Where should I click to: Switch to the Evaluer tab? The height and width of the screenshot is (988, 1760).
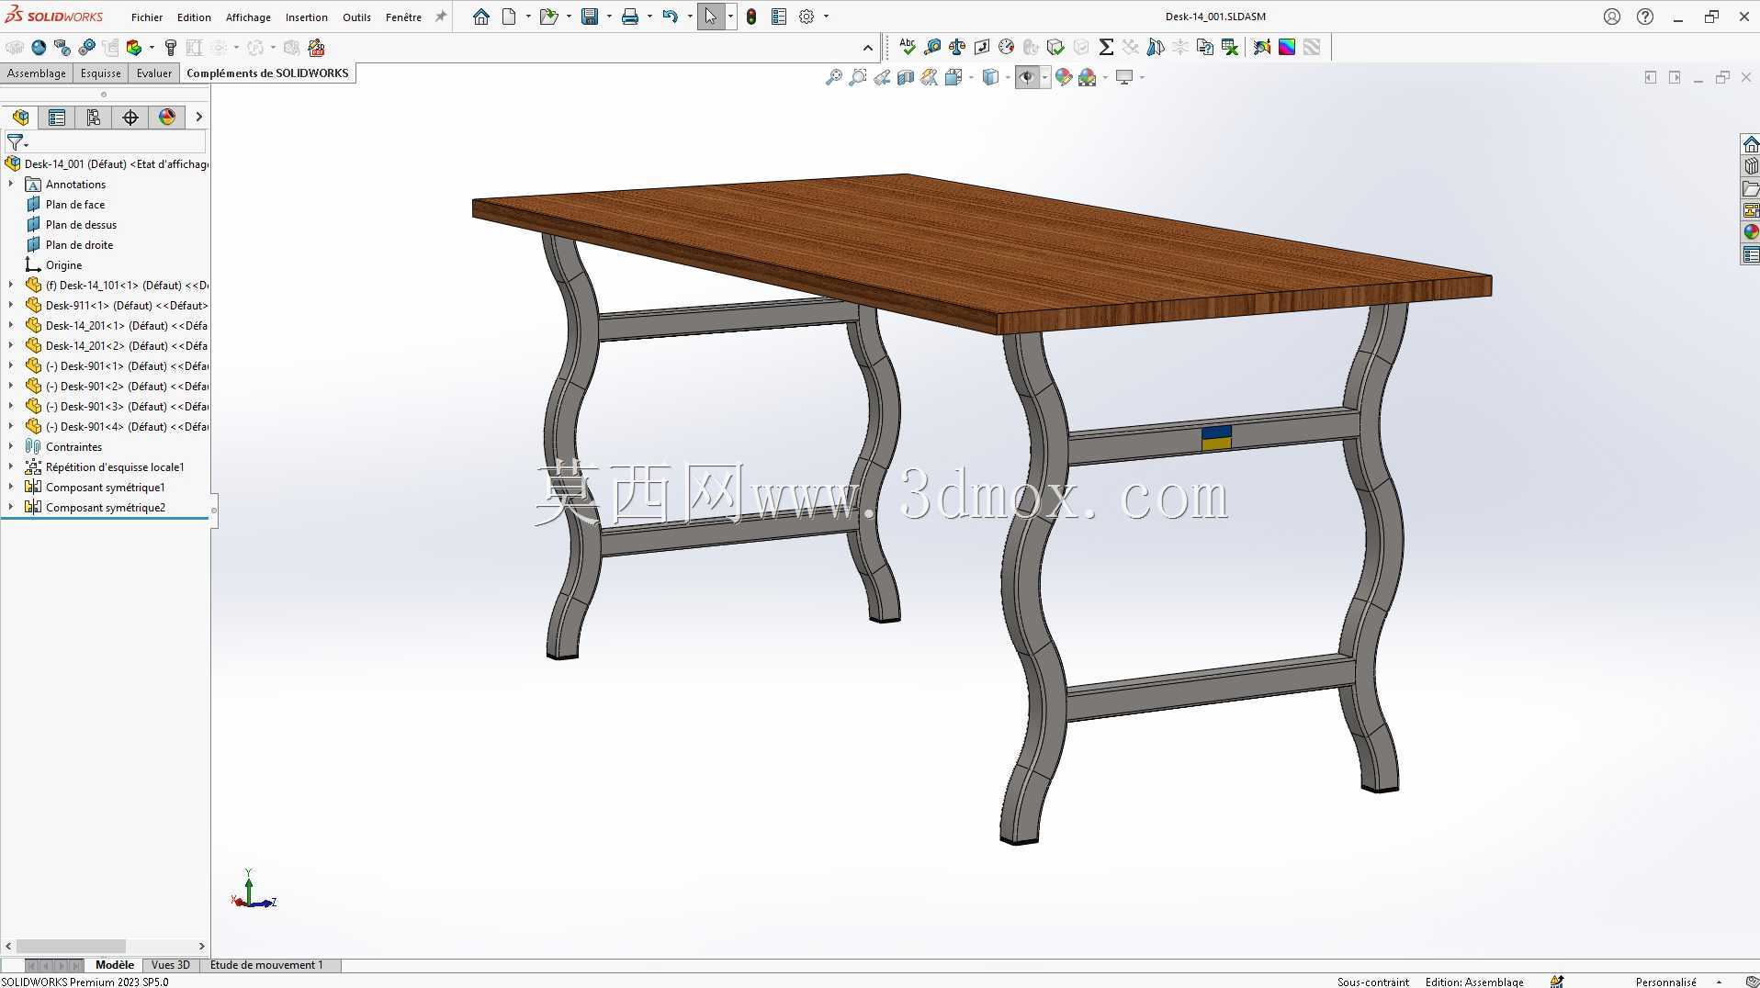[x=154, y=73]
